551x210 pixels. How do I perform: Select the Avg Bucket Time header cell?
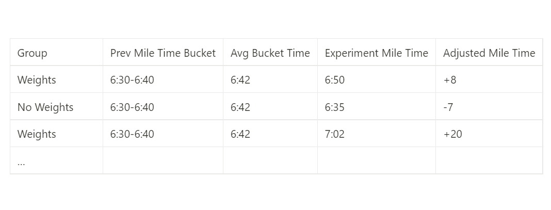pos(270,53)
